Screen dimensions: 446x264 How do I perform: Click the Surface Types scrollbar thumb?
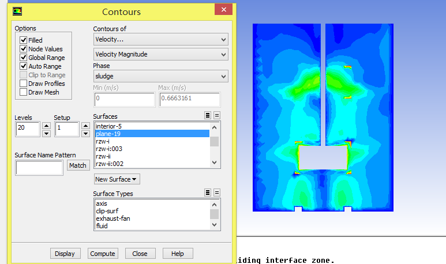click(x=215, y=214)
